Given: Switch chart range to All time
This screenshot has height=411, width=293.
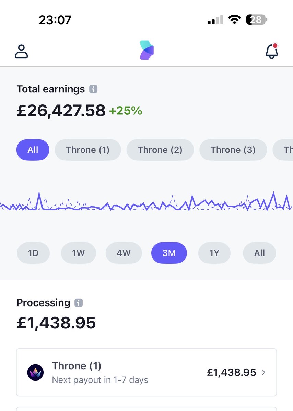Looking at the screenshot, I should point(259,253).
